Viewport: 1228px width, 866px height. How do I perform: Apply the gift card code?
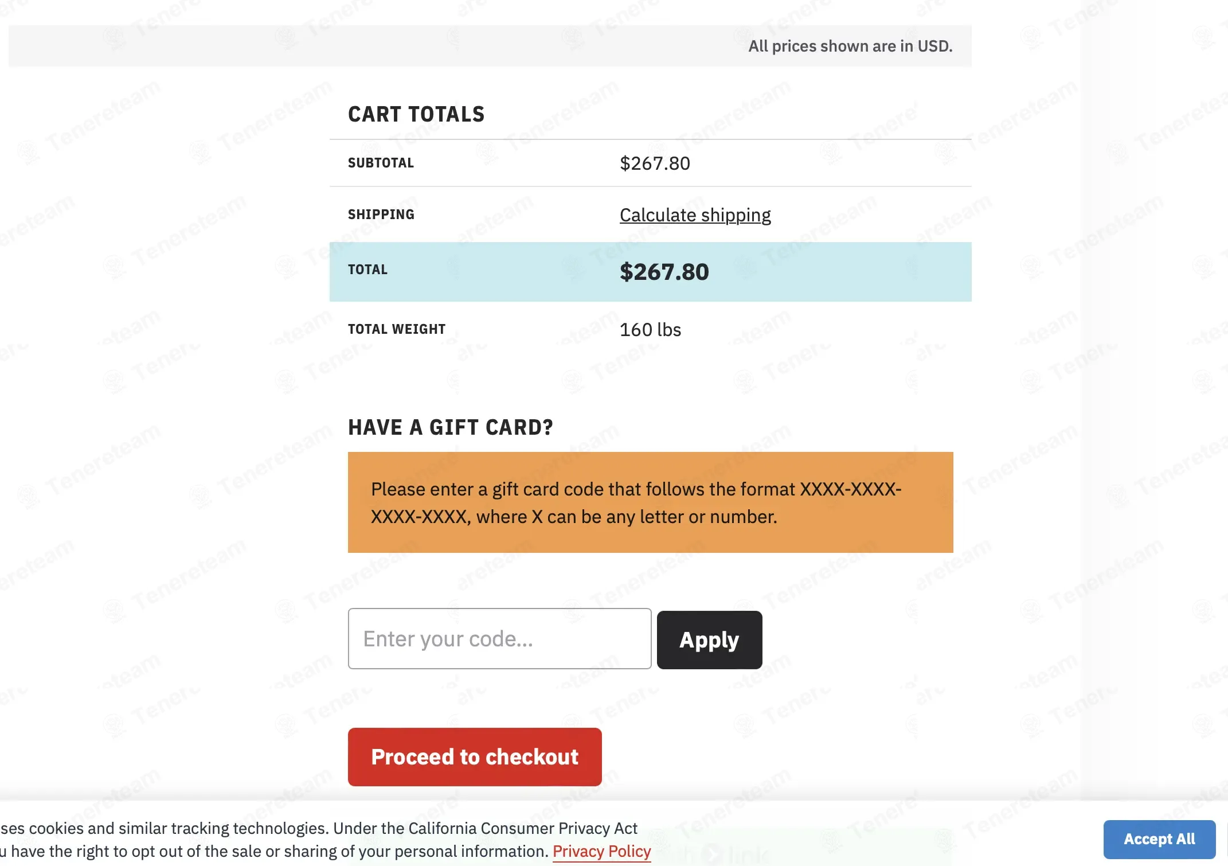[x=709, y=640]
